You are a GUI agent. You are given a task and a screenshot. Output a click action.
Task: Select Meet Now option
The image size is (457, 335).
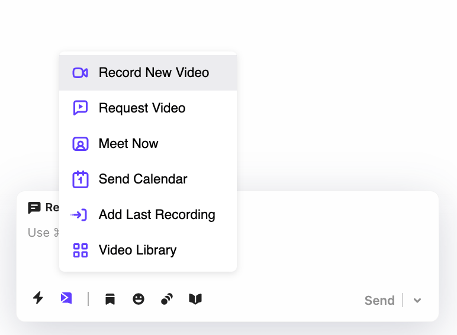pyautogui.click(x=148, y=144)
